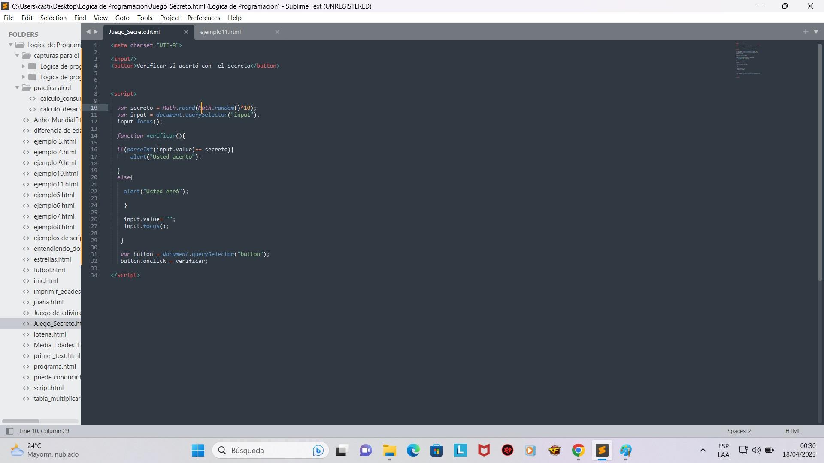This screenshot has width=824, height=463.
Task: Open Microsoft Store from the taskbar
Action: tap(436, 451)
